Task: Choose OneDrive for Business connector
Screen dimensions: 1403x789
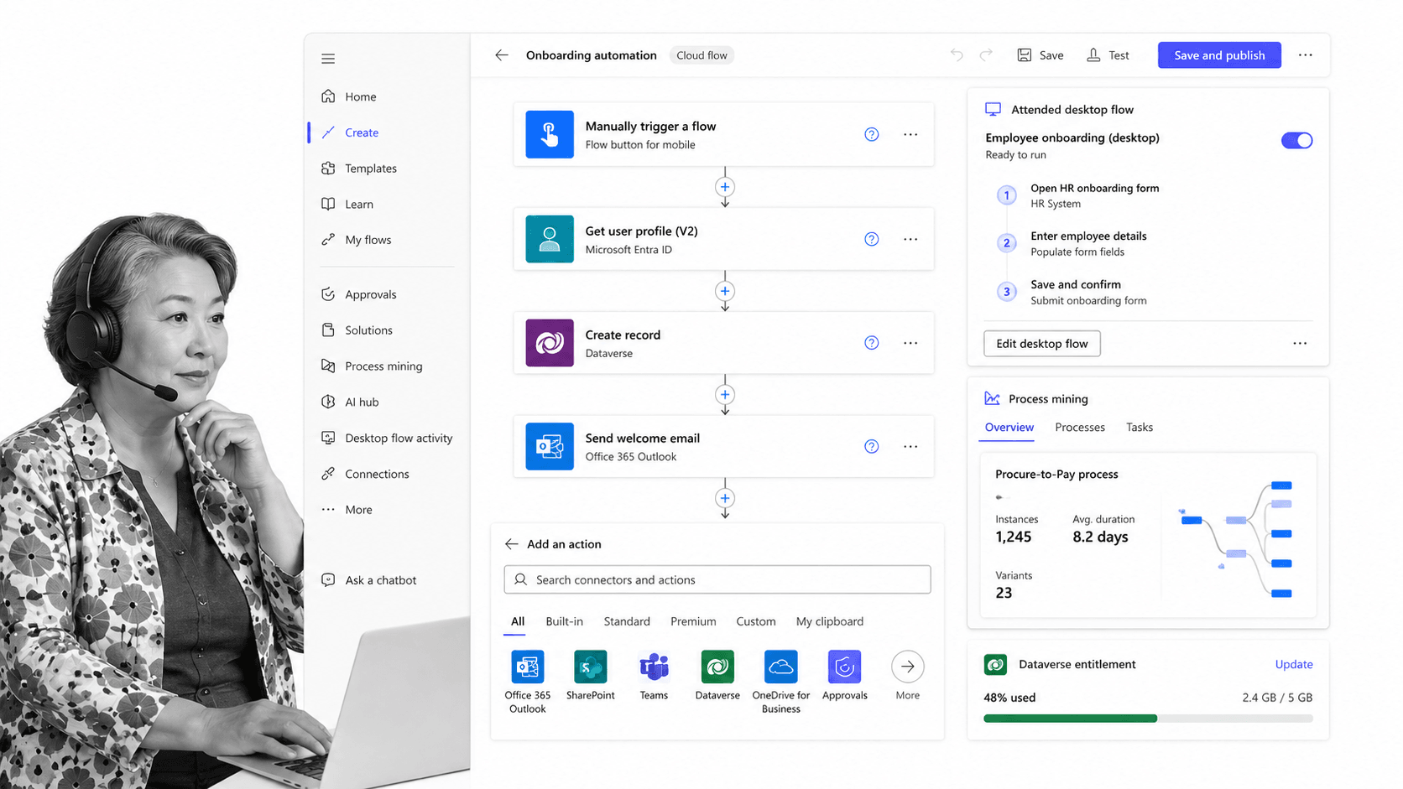Action: 781,683
